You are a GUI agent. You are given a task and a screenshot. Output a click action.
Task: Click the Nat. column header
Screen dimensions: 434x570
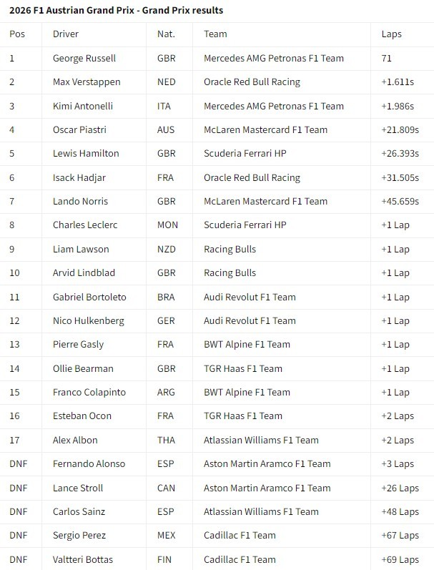[166, 34]
